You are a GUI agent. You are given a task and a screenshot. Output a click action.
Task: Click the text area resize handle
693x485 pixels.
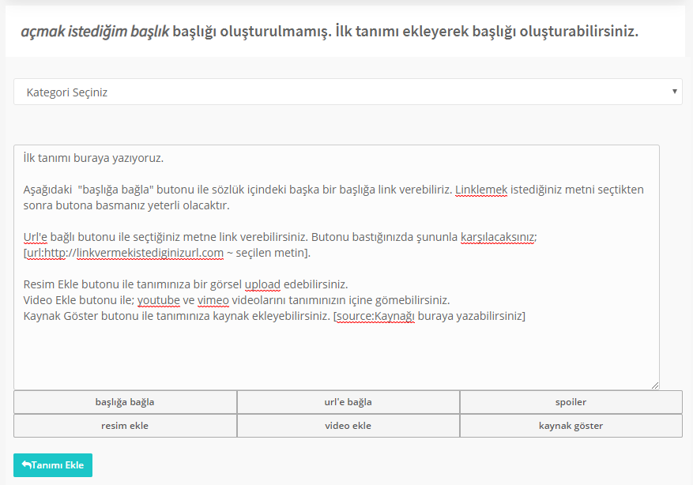pyautogui.click(x=655, y=385)
